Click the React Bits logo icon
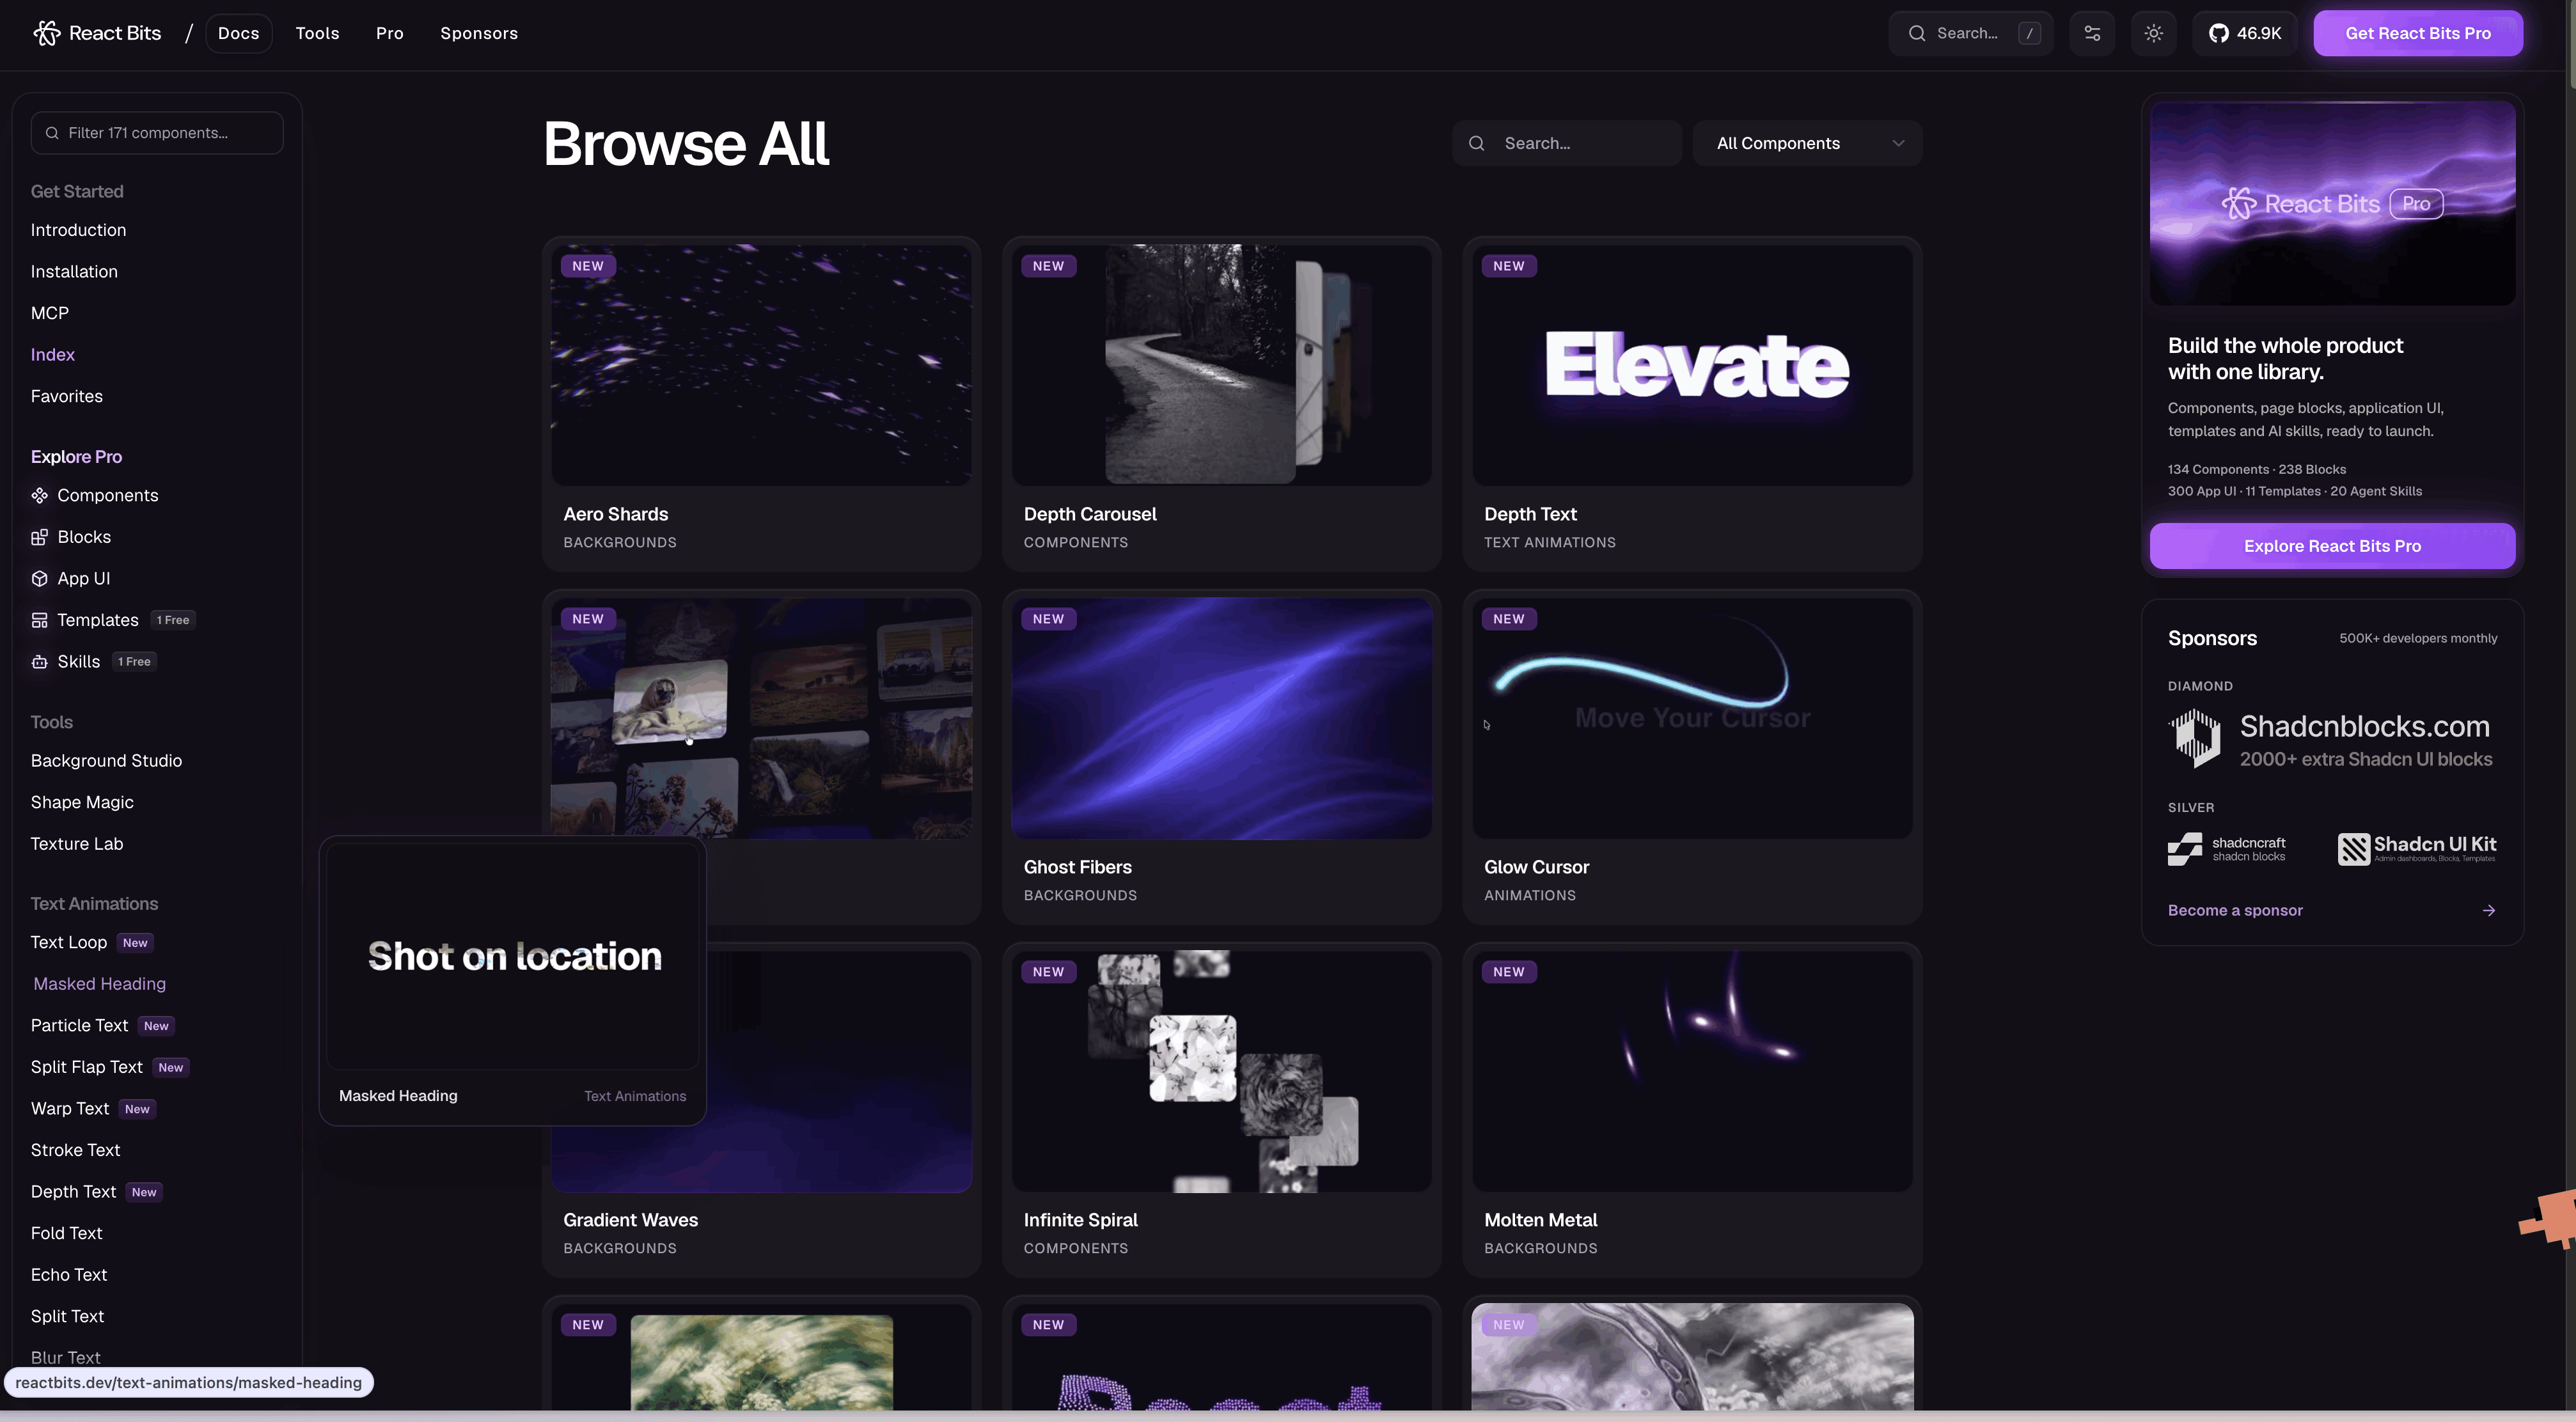This screenshot has width=2576, height=1422. point(47,33)
